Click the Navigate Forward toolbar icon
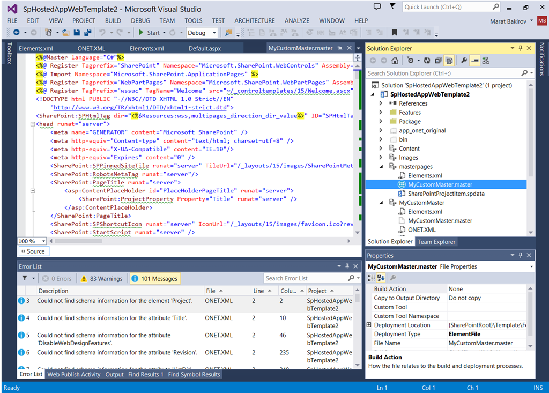Screen dimensions: 549x393 pos(34,33)
